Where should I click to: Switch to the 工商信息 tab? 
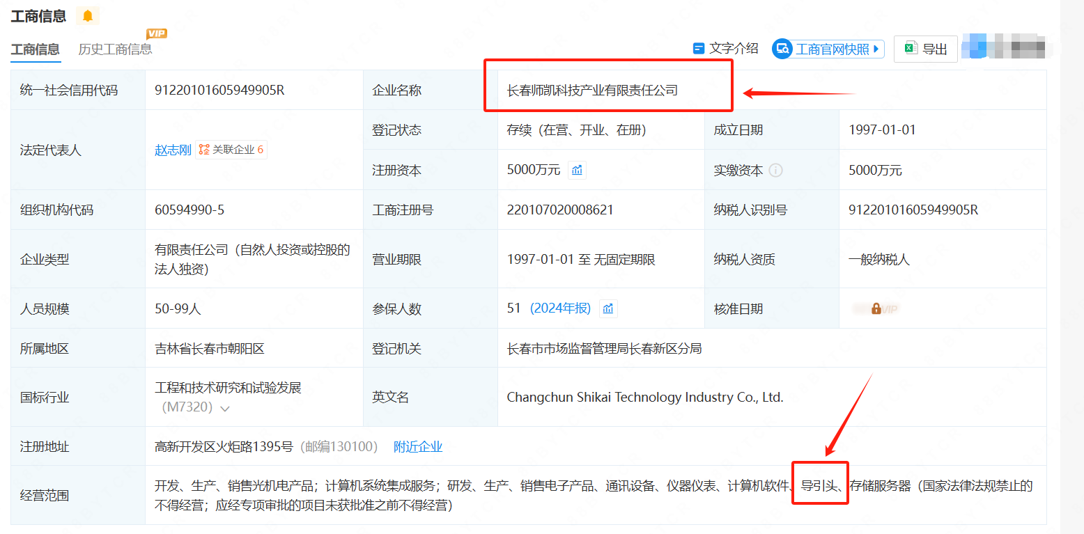coord(35,49)
